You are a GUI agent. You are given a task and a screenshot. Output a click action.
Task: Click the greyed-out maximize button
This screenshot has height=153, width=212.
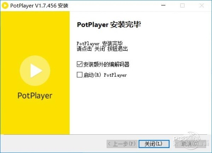click(x=182, y=5)
